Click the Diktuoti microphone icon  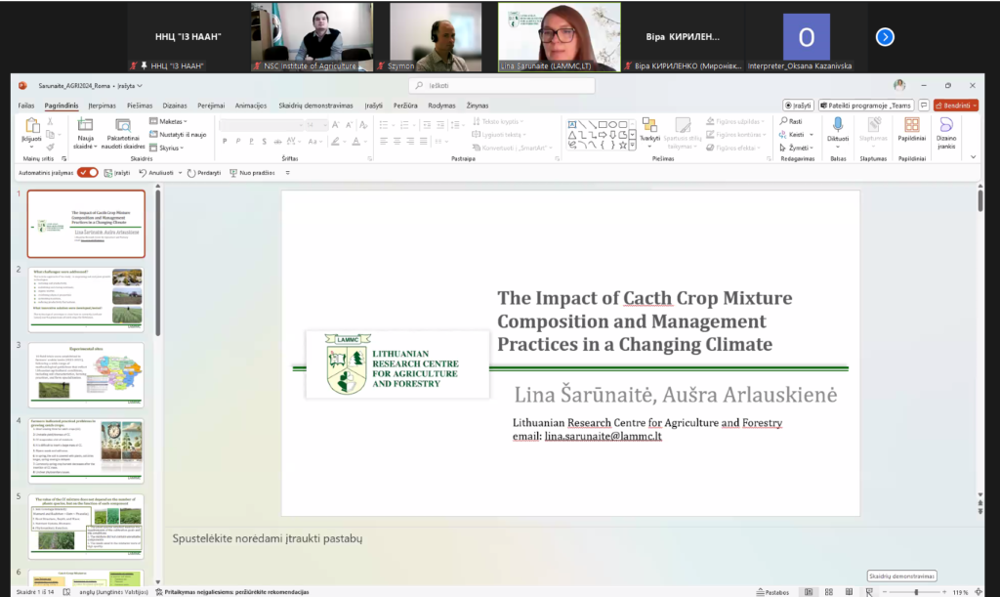[837, 125]
